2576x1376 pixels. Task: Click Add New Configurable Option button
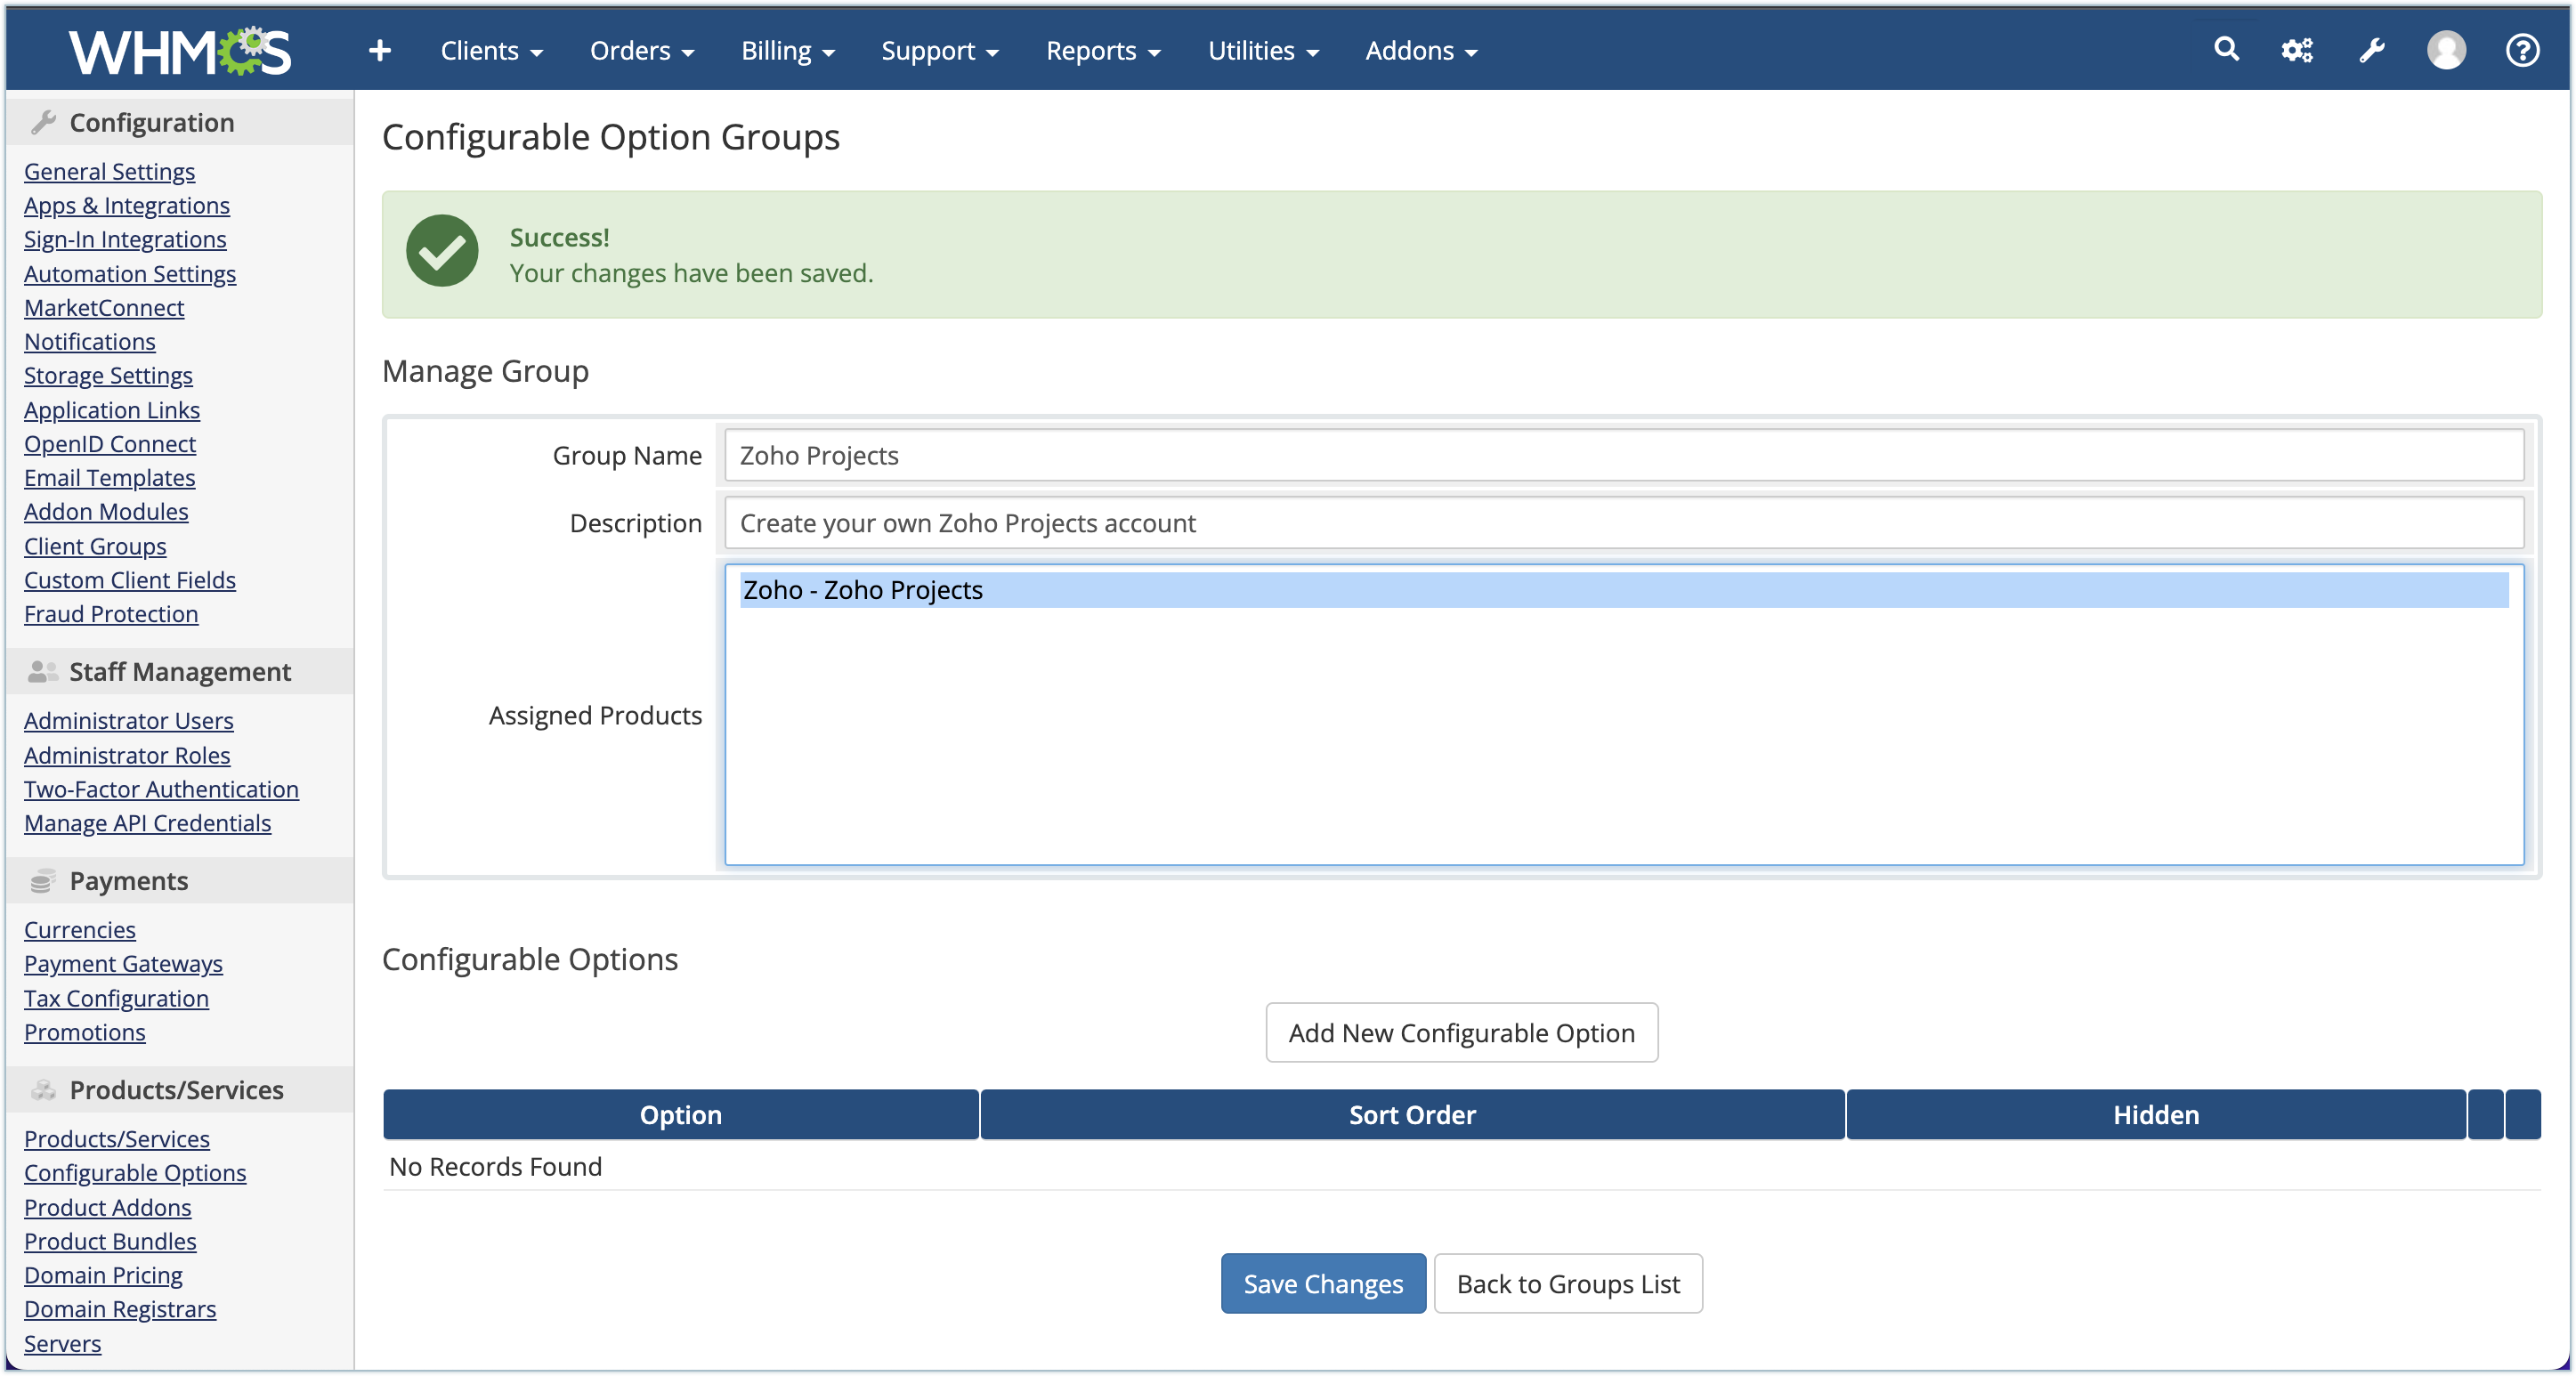(1461, 1033)
